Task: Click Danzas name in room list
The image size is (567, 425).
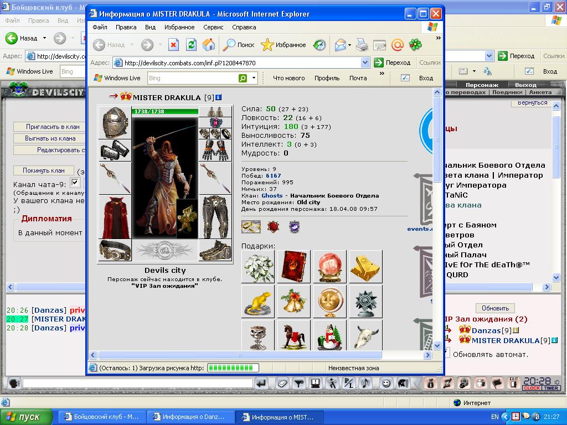Action: point(486,330)
